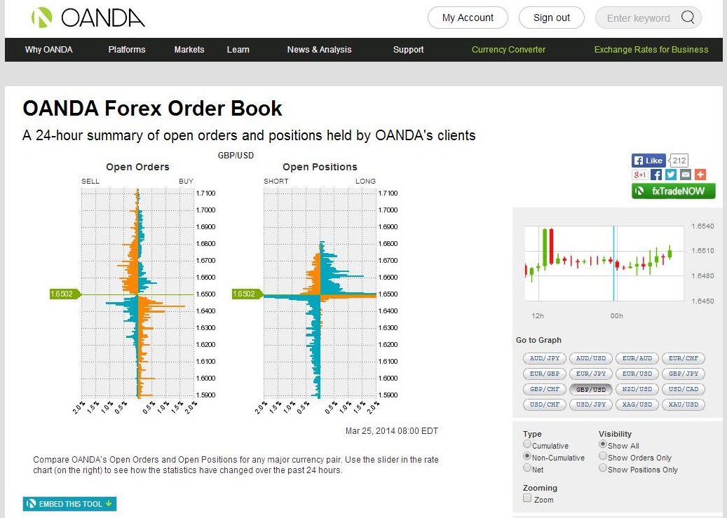The image size is (727, 518).
Task: Go to the AUD/USD graph
Action: tap(591, 358)
